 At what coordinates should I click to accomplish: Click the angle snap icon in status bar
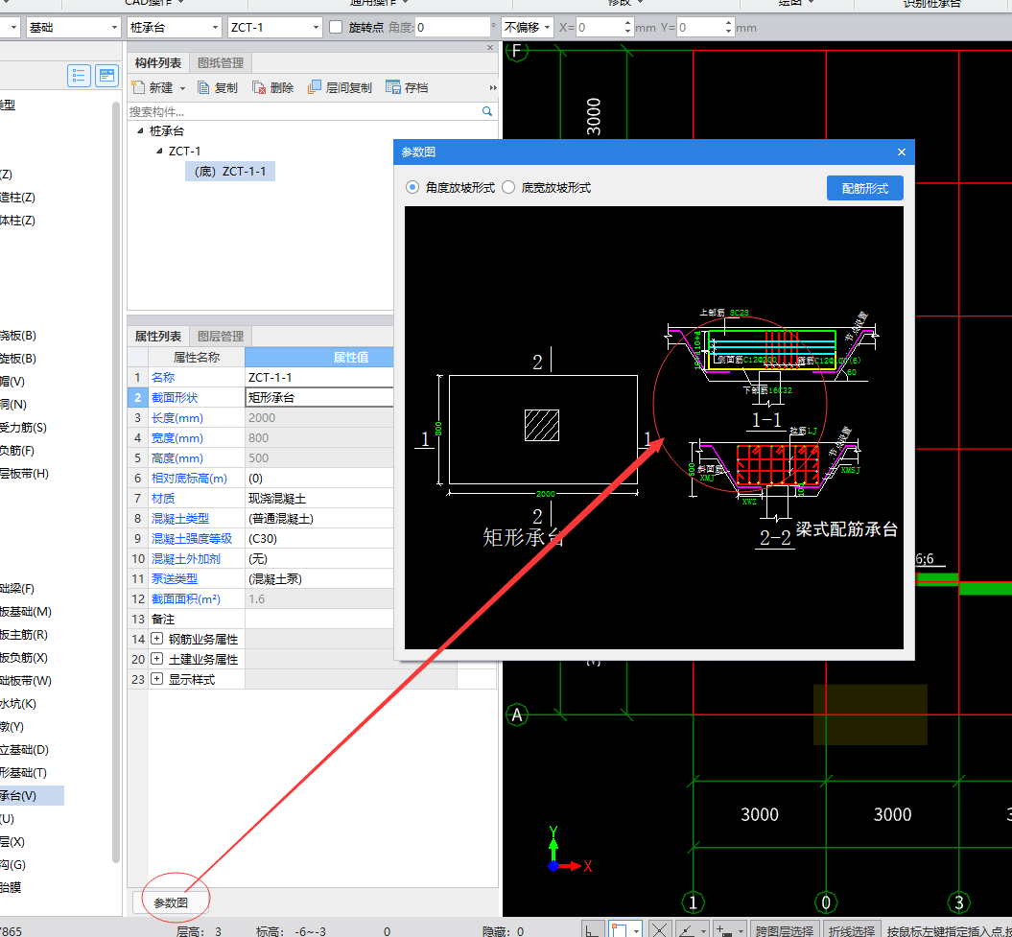coord(687,930)
